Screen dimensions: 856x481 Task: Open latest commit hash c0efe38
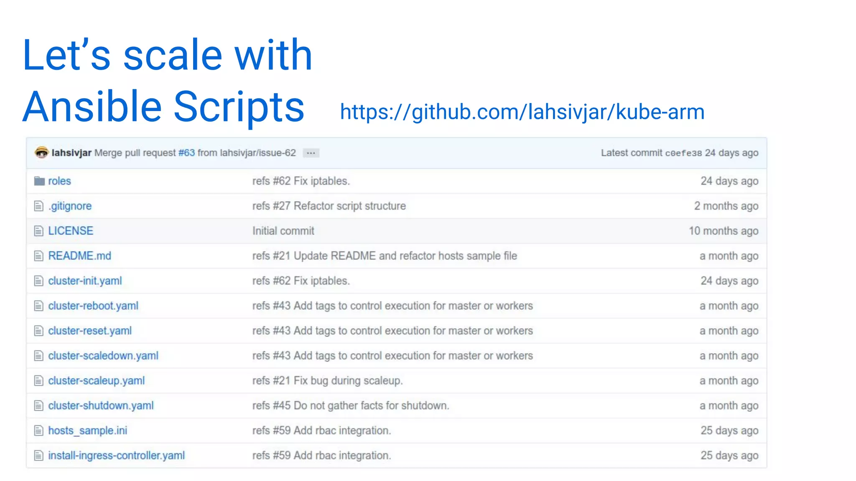pyautogui.click(x=683, y=153)
